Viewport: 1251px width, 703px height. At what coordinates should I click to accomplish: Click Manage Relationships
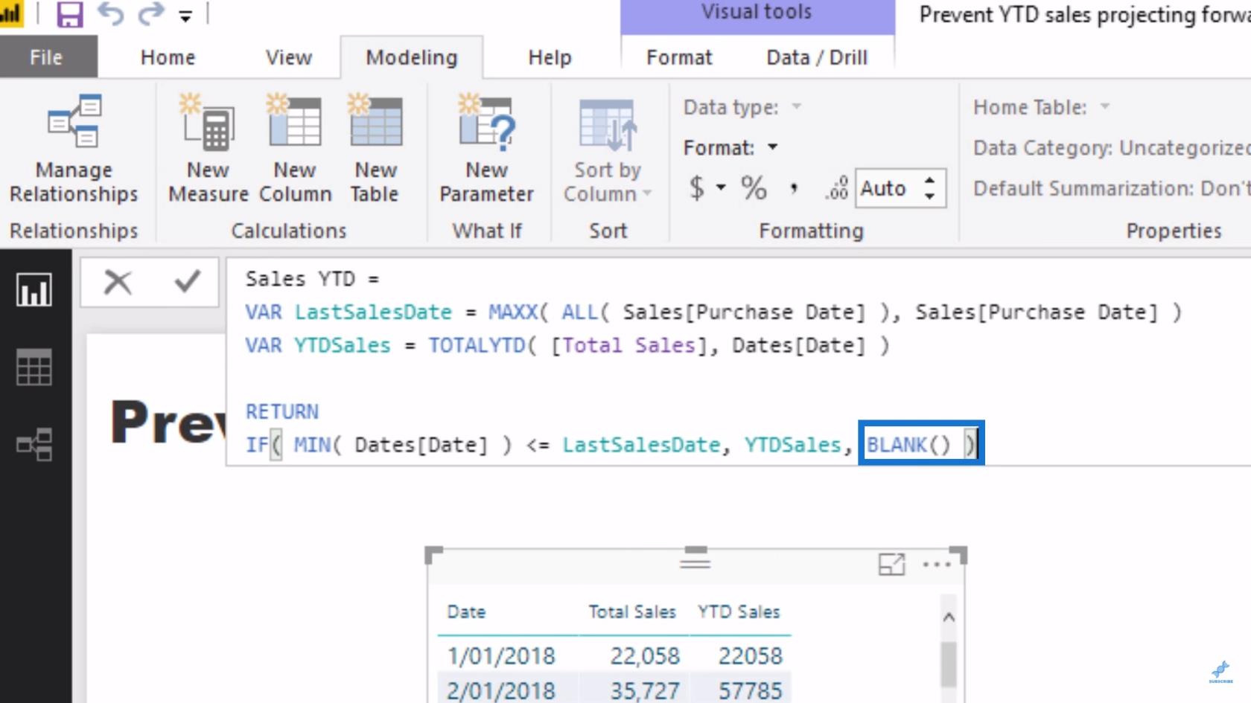tap(74, 149)
